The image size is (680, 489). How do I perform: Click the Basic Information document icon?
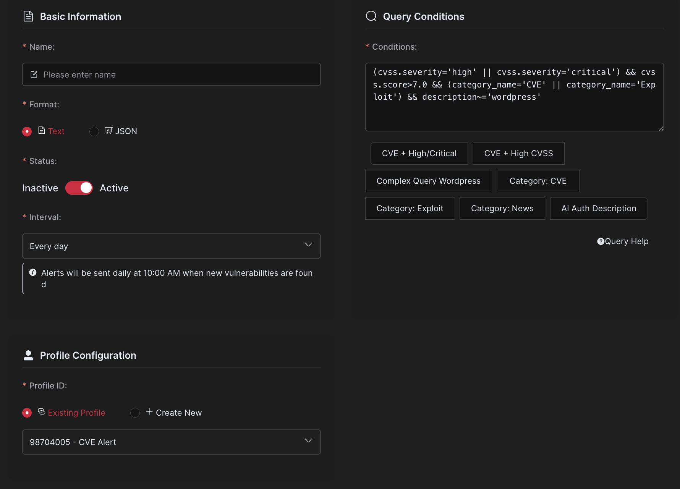28,16
